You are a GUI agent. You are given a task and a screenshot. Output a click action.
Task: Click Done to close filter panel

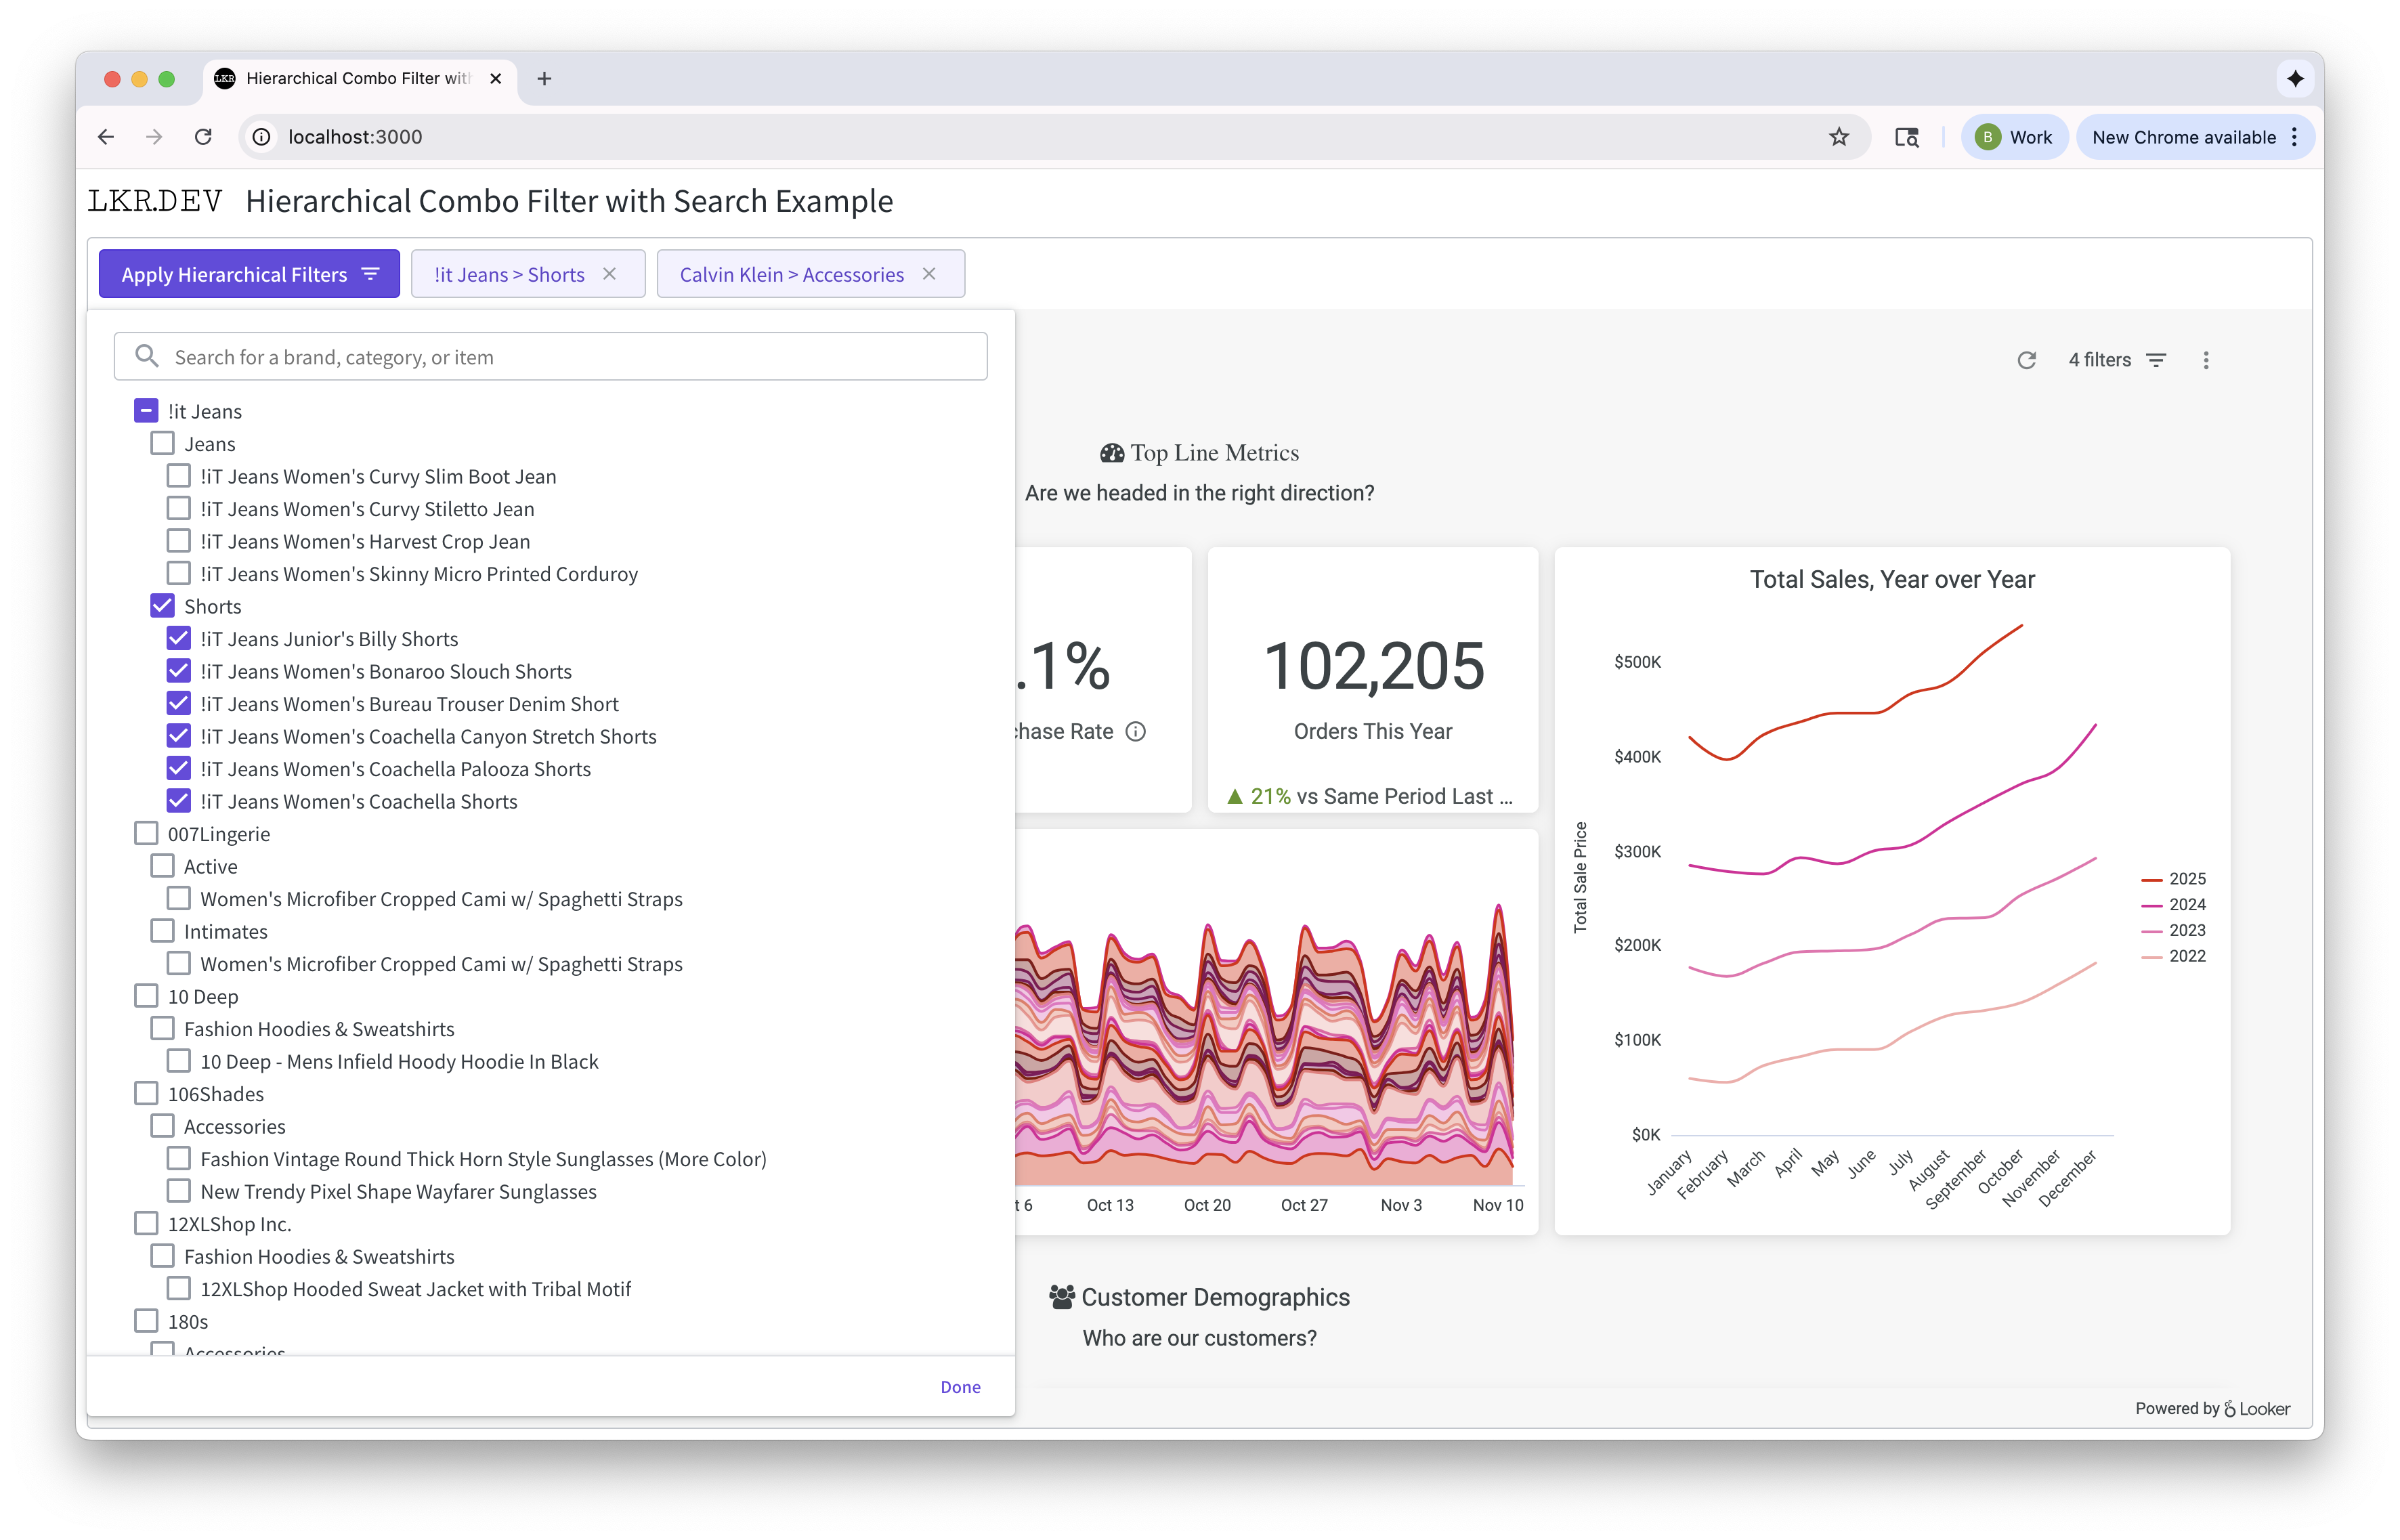coord(959,1387)
